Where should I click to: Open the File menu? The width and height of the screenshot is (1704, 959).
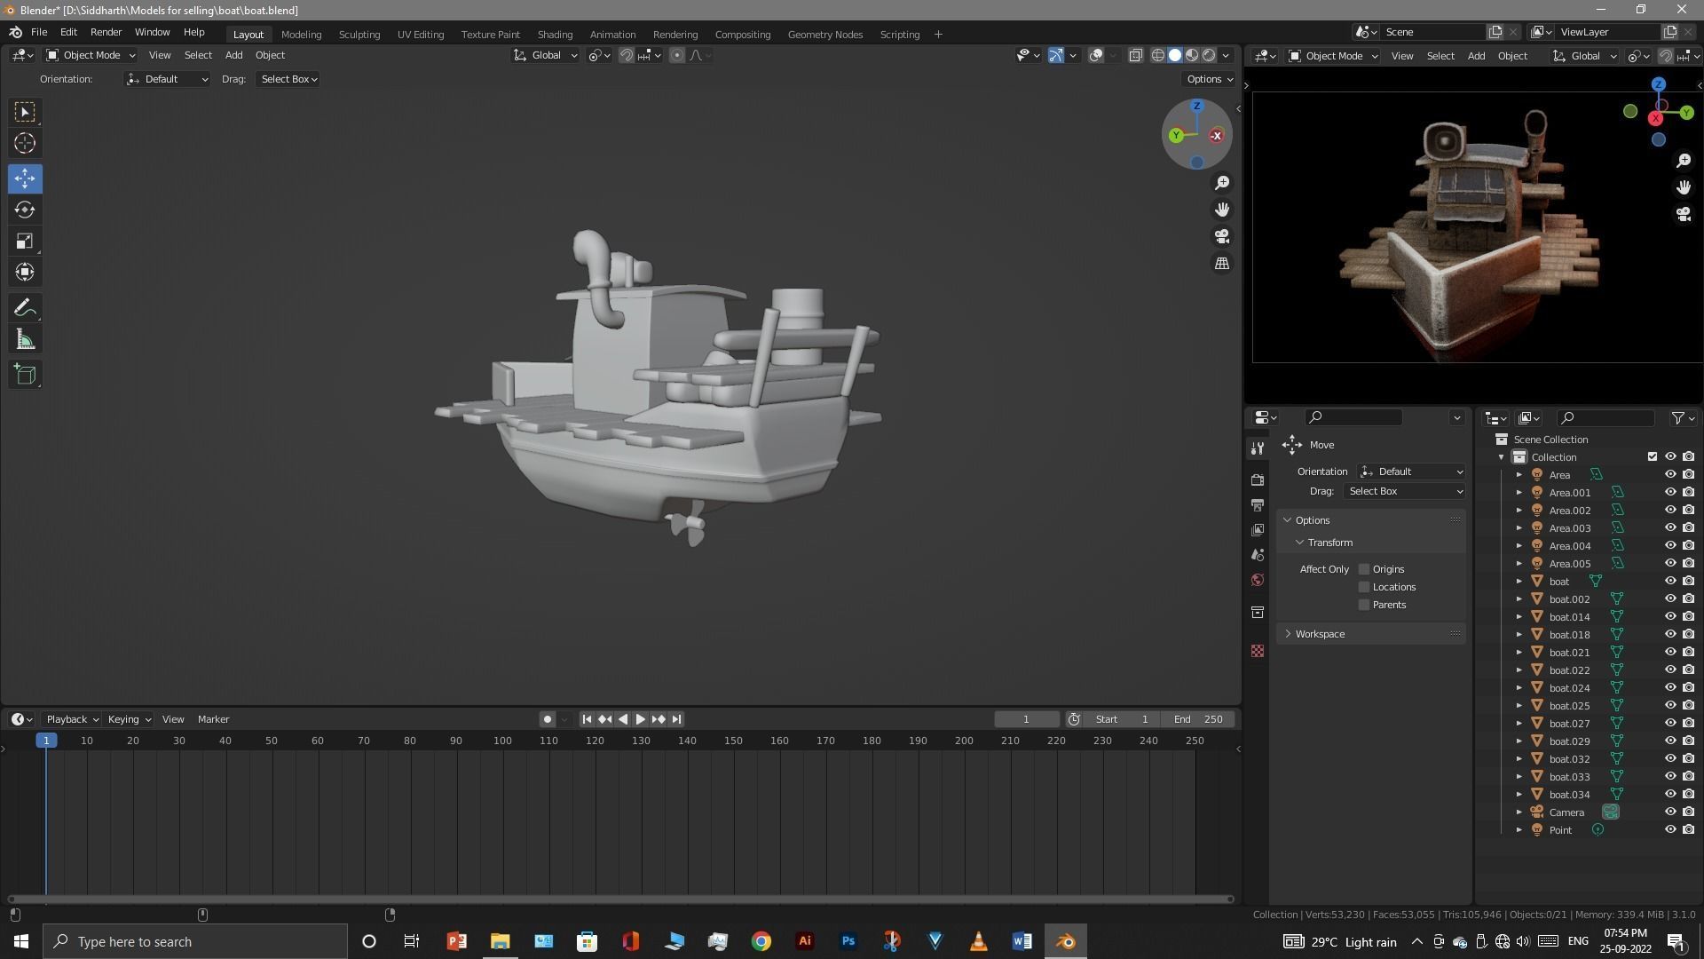point(39,32)
